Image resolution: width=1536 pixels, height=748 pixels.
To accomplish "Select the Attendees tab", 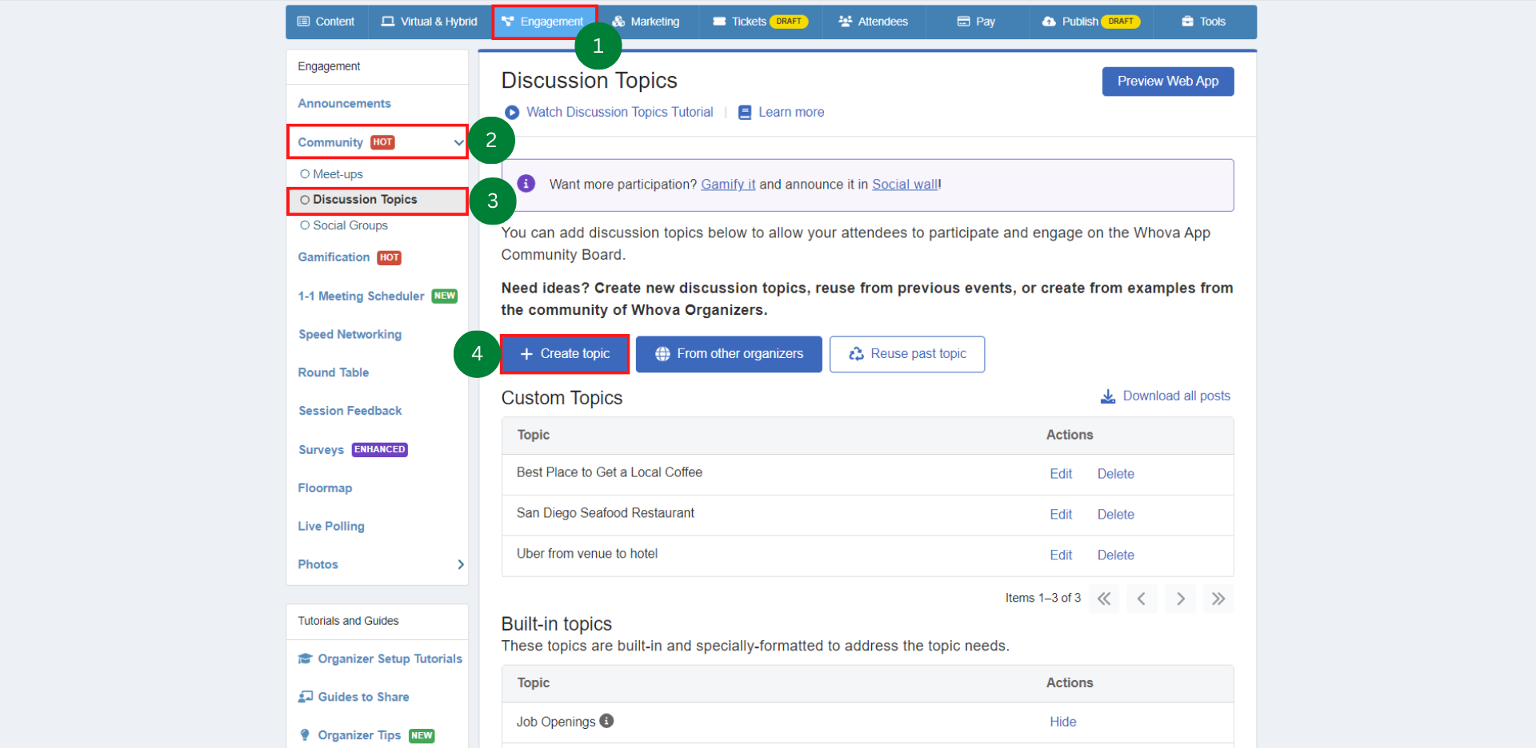I will click(x=873, y=22).
